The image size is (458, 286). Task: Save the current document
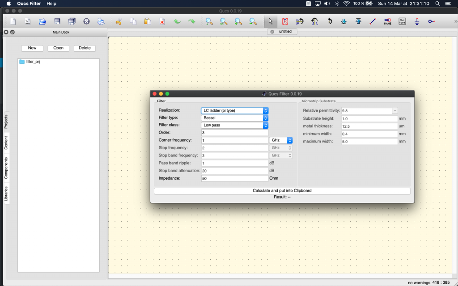pos(57,21)
